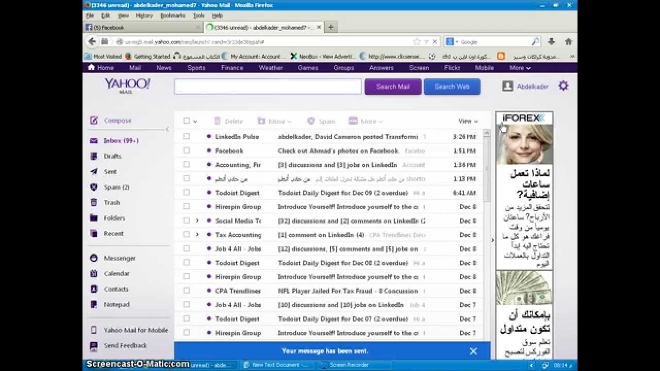The width and height of the screenshot is (660, 371).
Task: Open the Move dropdown
Action: pos(274,121)
